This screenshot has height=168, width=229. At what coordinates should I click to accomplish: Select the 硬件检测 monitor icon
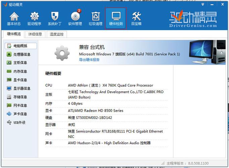116,18
